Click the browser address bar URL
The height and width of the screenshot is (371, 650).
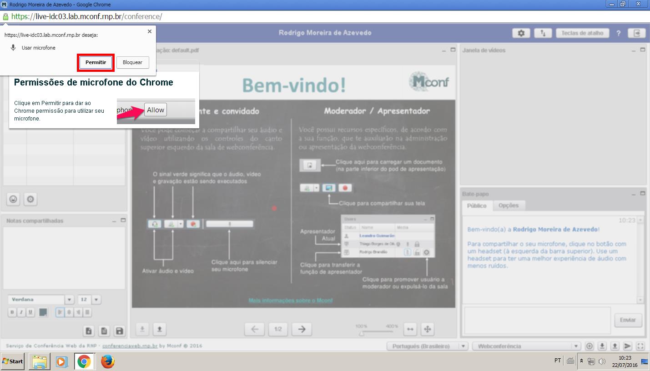tap(86, 16)
